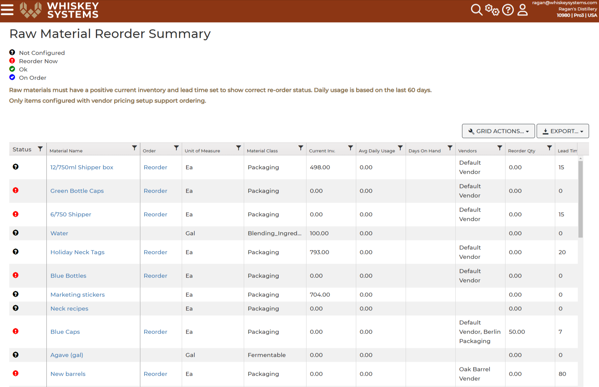Open the settings gears icon

point(492,10)
